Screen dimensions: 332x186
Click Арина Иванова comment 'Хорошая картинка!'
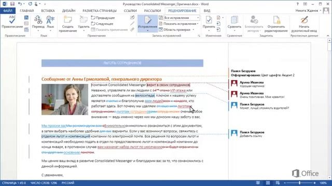252,84
